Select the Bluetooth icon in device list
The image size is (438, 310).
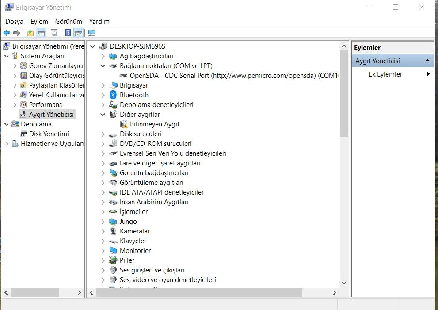(x=113, y=95)
